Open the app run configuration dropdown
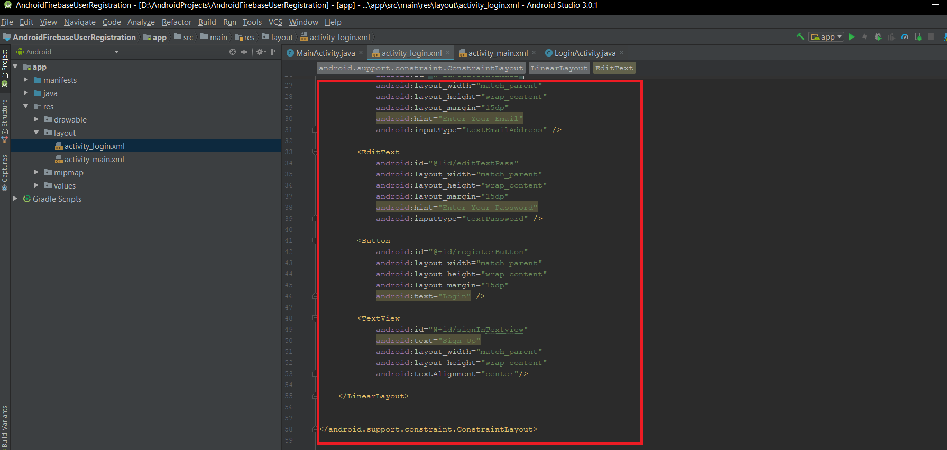 [826, 37]
